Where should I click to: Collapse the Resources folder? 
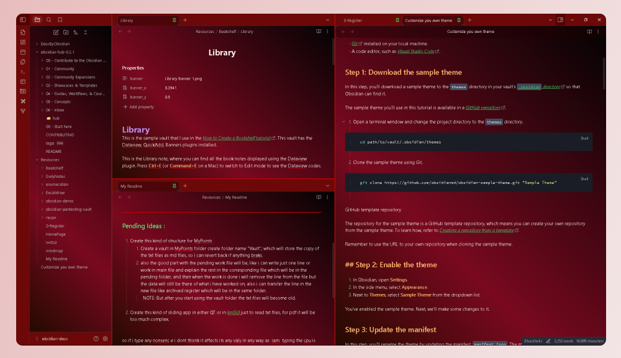tap(37, 160)
